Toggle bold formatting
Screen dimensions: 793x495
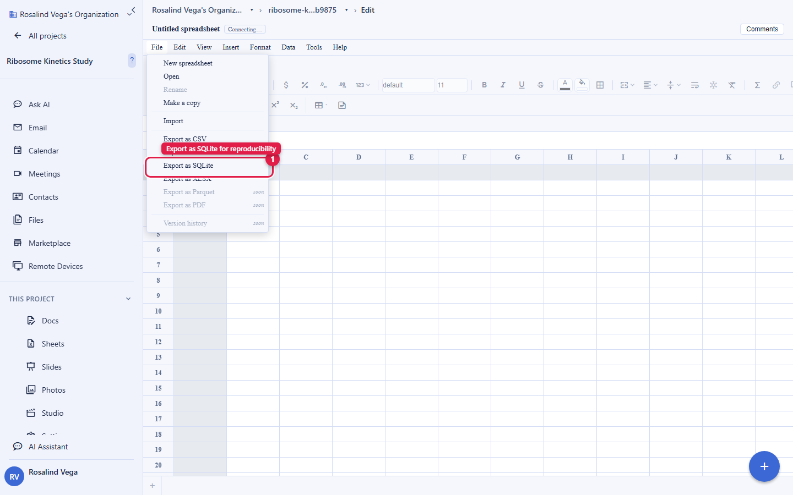pos(485,85)
